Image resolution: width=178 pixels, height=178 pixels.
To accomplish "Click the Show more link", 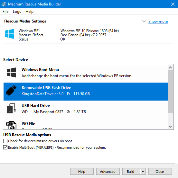I will [158, 22].
